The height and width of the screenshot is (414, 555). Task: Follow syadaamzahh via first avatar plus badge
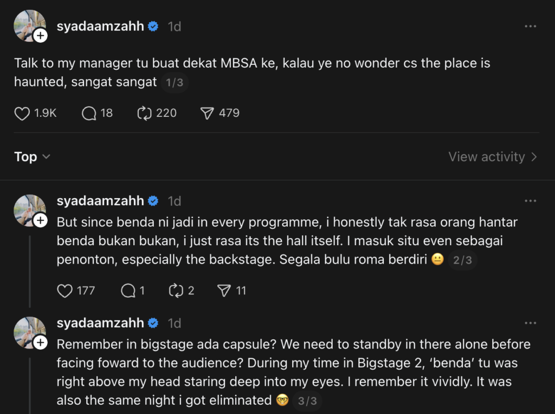coord(41,36)
